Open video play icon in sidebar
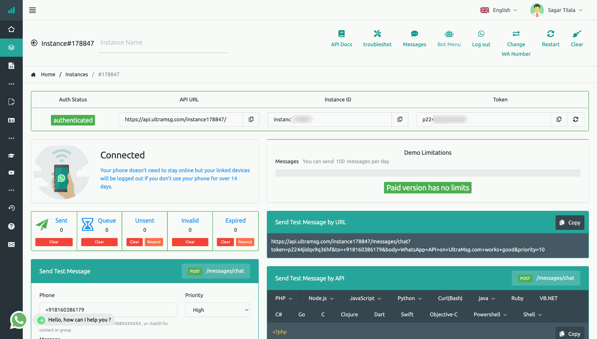Screen dimensions: 597x339 coord(11,173)
